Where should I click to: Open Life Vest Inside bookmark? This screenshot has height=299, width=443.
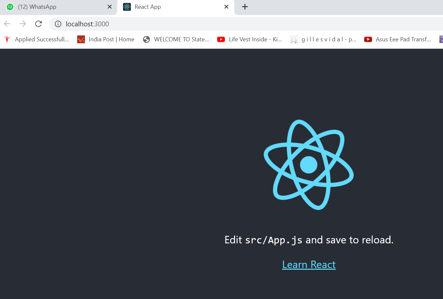click(250, 39)
